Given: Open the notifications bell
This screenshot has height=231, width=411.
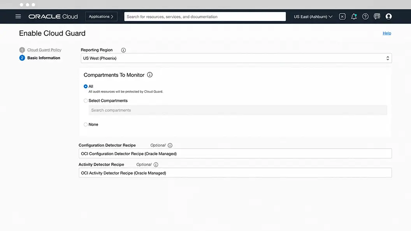Looking at the screenshot, I should 354,16.
